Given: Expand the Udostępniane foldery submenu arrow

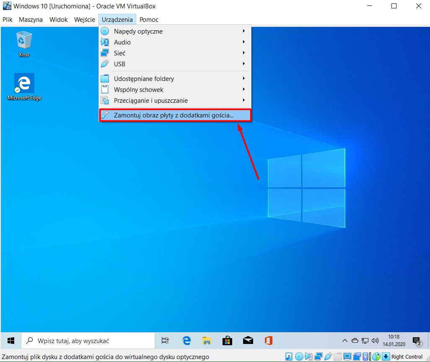Looking at the screenshot, I should click(x=243, y=78).
